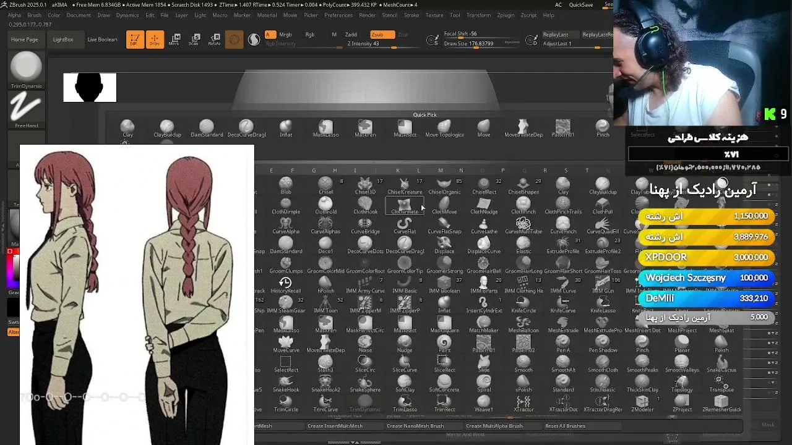This screenshot has height=445, width=792.
Task: Select the IMM Boolean brush
Action: point(444,285)
